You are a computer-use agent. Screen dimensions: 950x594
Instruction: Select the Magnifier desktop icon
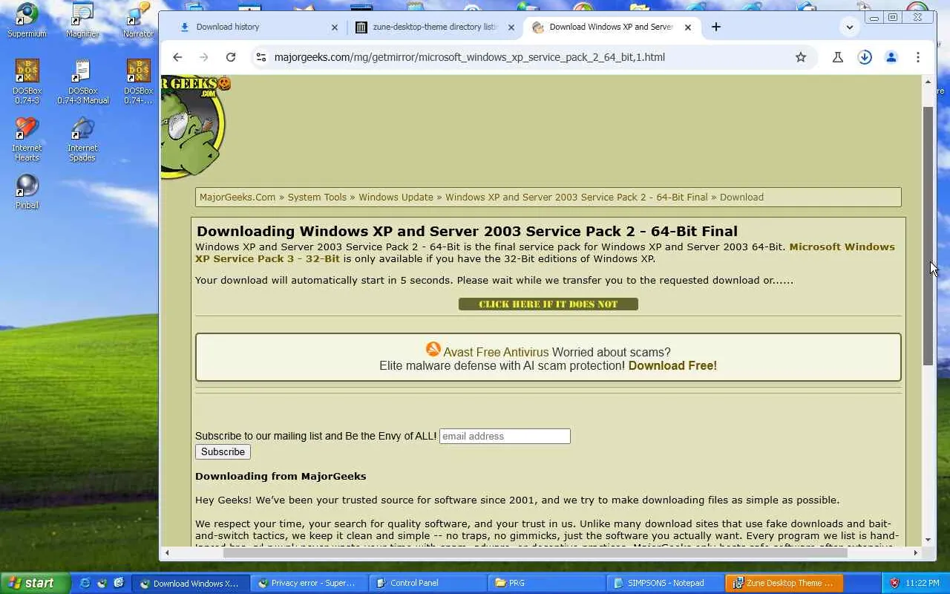tap(82, 20)
